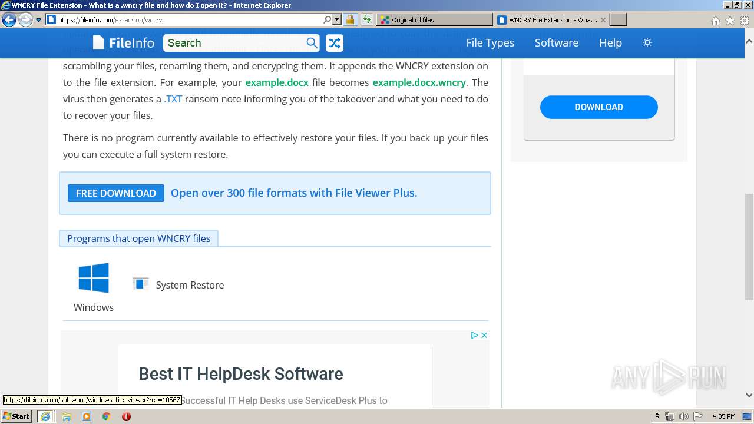The width and height of the screenshot is (754, 424).
Task: Click the network tray icon
Action: pyautogui.click(x=670, y=416)
